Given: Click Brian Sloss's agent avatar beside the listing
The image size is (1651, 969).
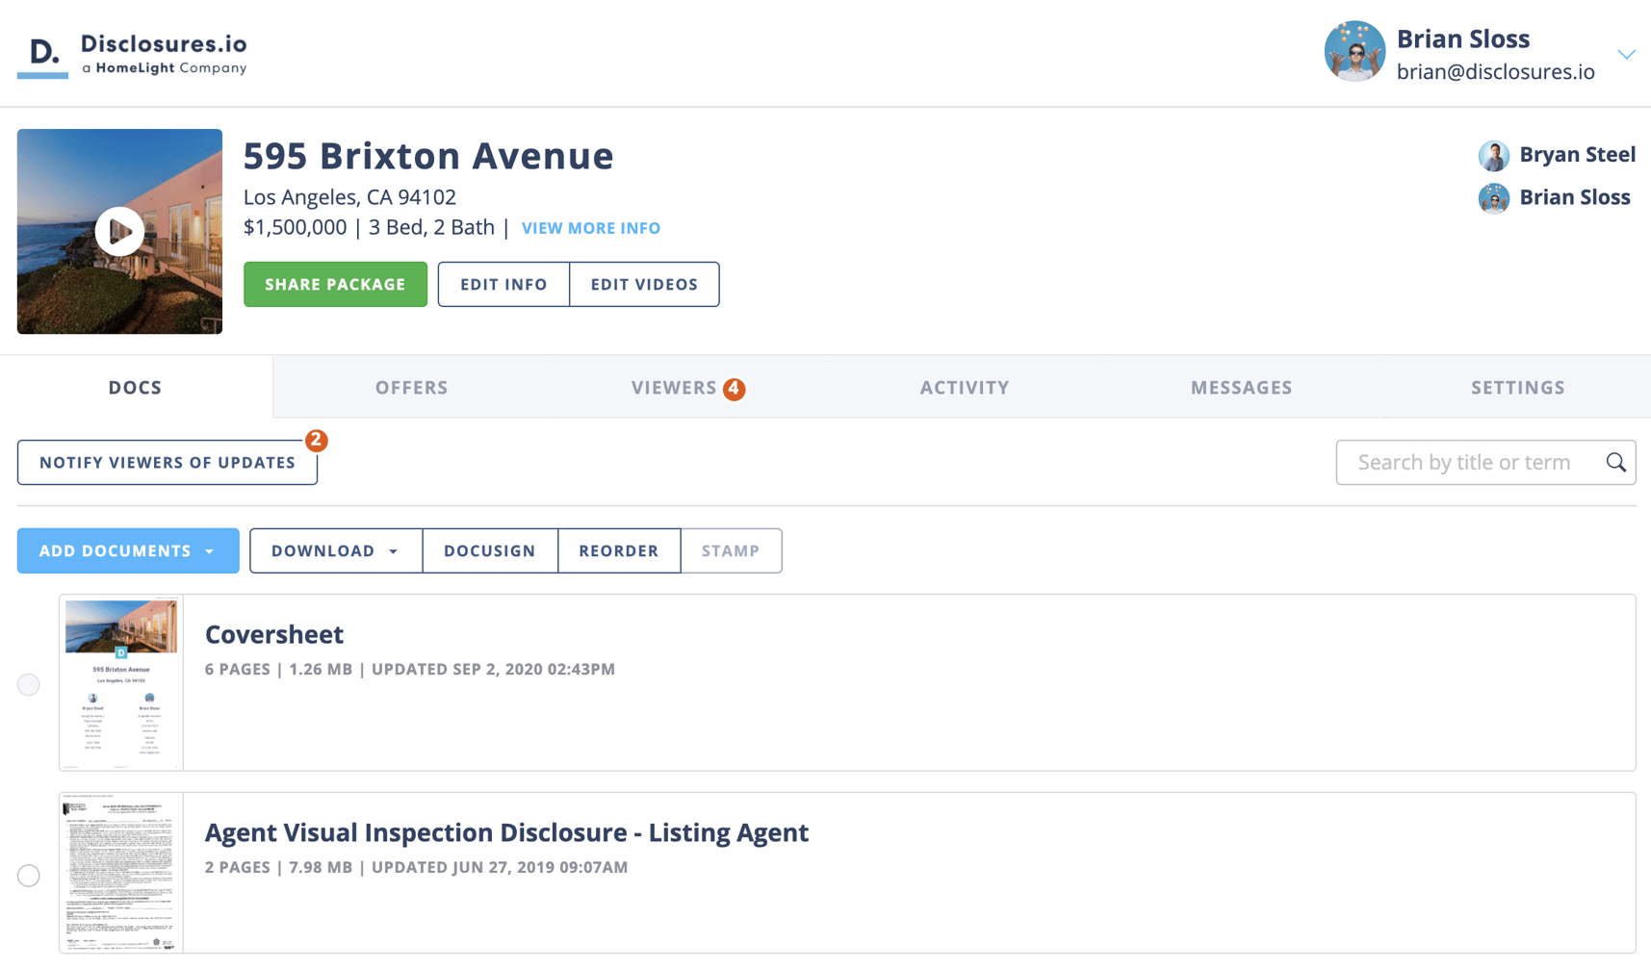Looking at the screenshot, I should click(1494, 198).
